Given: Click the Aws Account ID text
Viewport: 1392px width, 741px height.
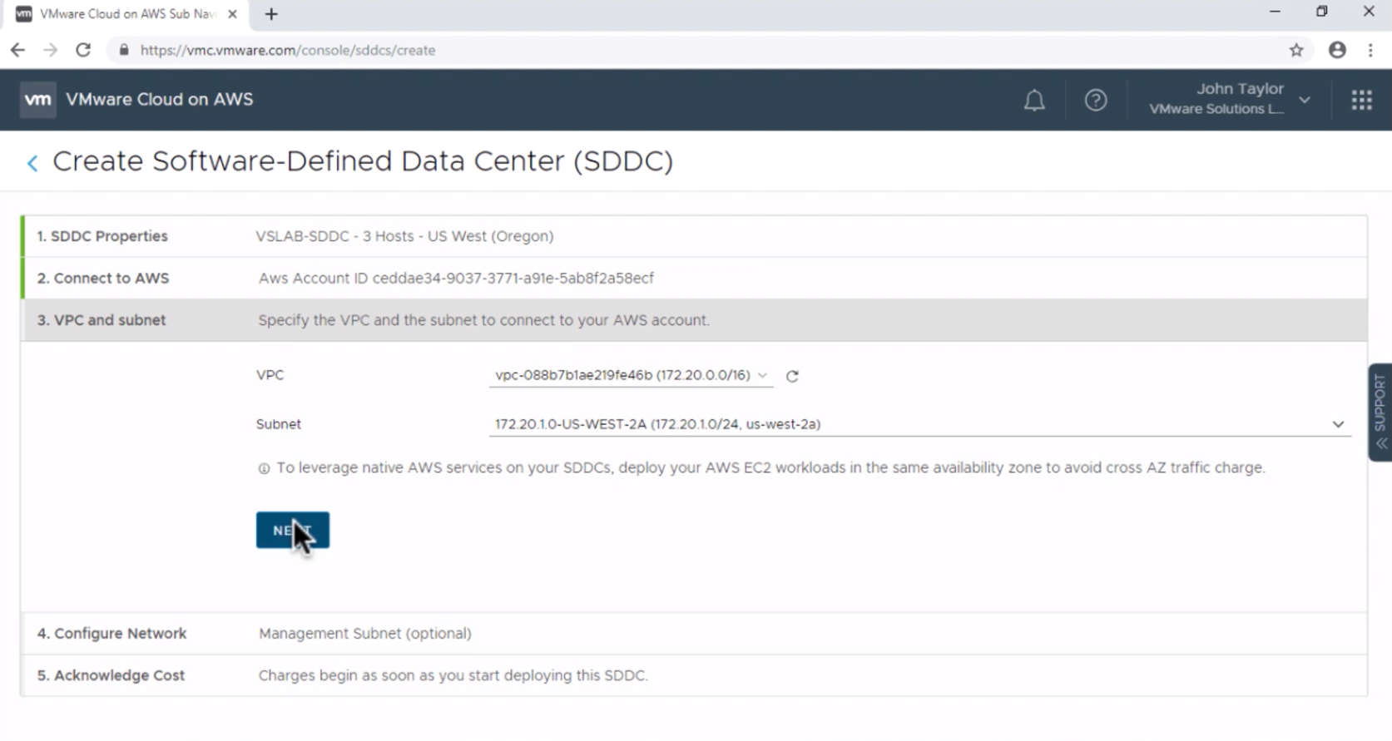Looking at the screenshot, I should click(x=456, y=279).
